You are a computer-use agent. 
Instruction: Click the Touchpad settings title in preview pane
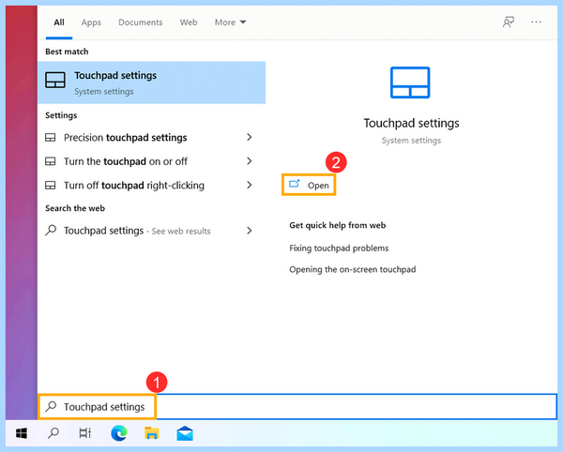(x=412, y=123)
